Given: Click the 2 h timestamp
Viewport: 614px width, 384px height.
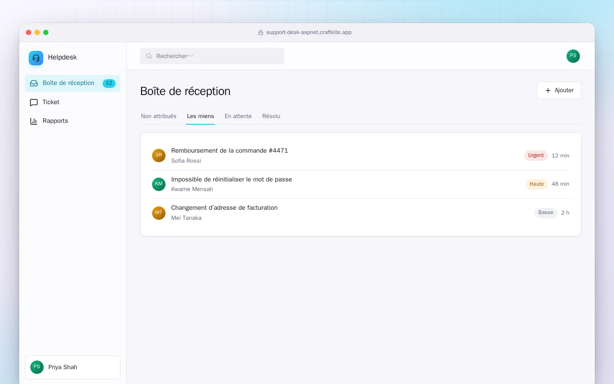Looking at the screenshot, I should point(565,213).
